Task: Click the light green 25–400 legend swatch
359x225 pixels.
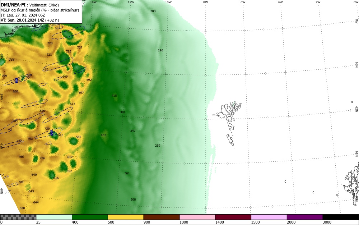Action: 54,217
